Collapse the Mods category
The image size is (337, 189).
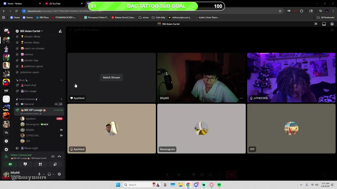[23, 80]
